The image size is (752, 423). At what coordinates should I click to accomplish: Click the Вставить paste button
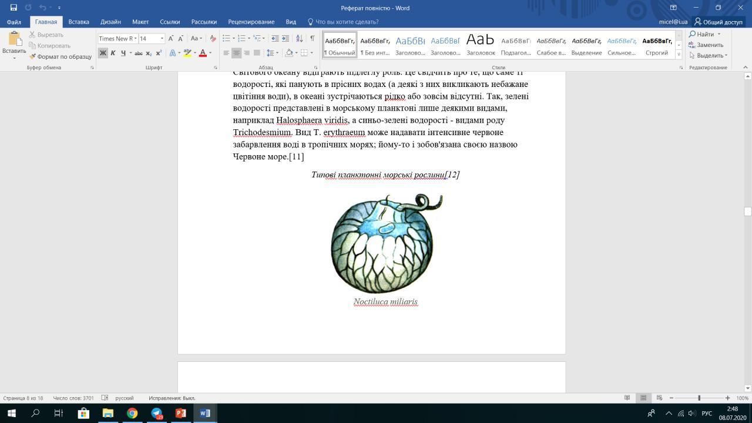[x=14, y=45]
